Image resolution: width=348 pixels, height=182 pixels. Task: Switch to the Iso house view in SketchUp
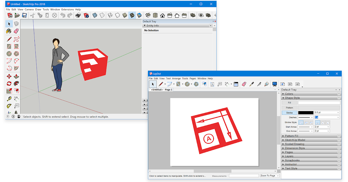click(148, 15)
